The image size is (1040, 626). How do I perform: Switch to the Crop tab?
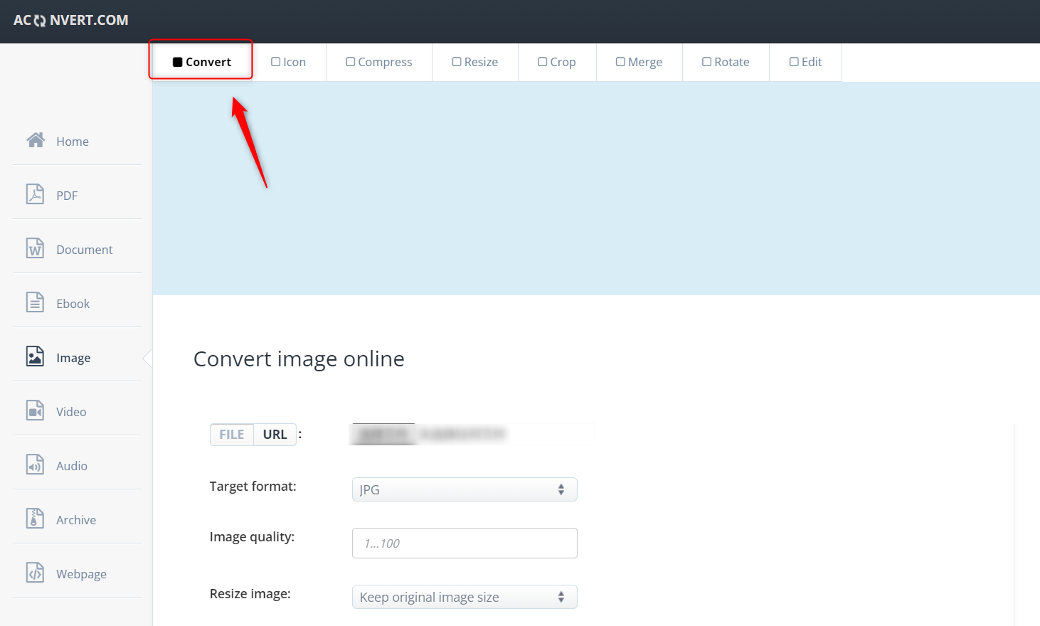coord(557,63)
